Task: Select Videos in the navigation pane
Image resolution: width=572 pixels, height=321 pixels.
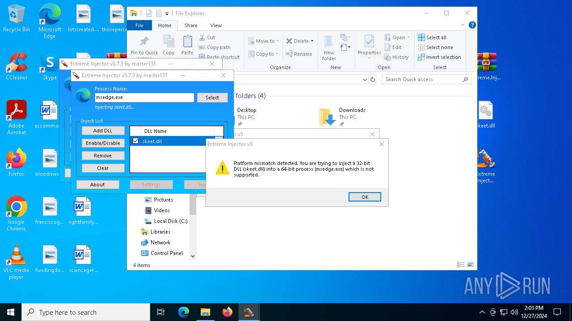Action: (161, 210)
